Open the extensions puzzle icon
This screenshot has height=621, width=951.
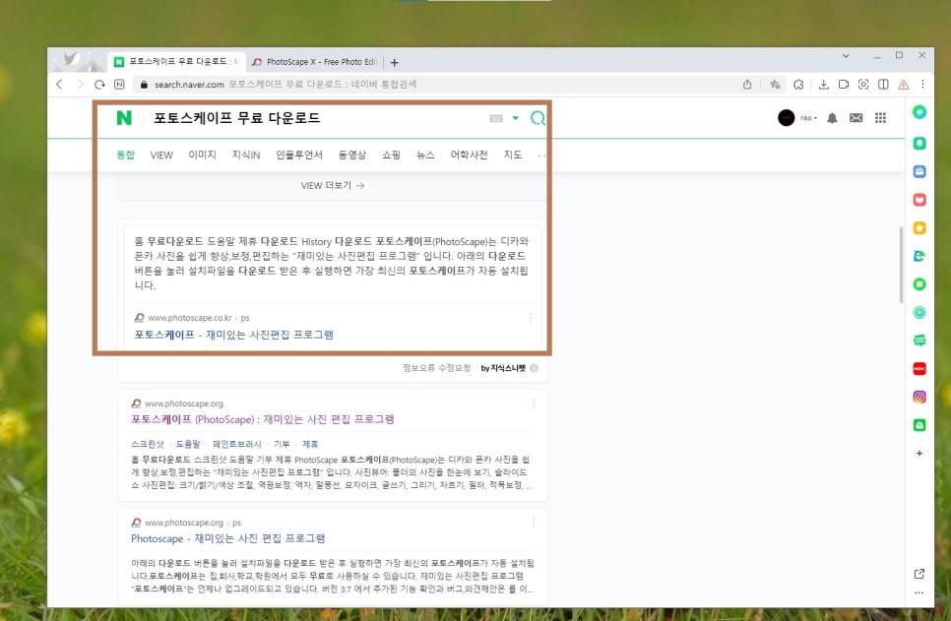[x=798, y=85]
